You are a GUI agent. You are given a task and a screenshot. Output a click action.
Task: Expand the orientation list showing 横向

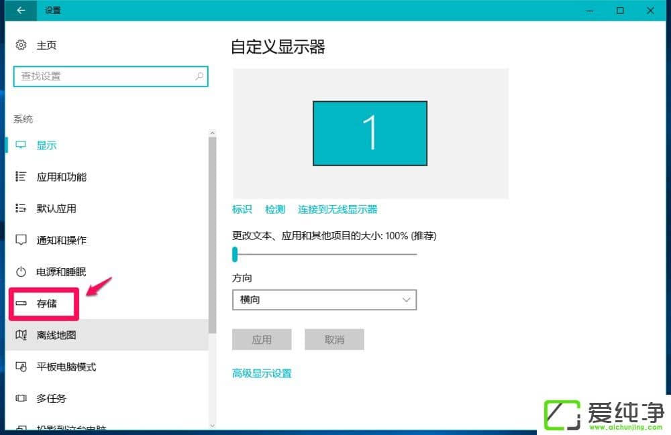(x=405, y=300)
